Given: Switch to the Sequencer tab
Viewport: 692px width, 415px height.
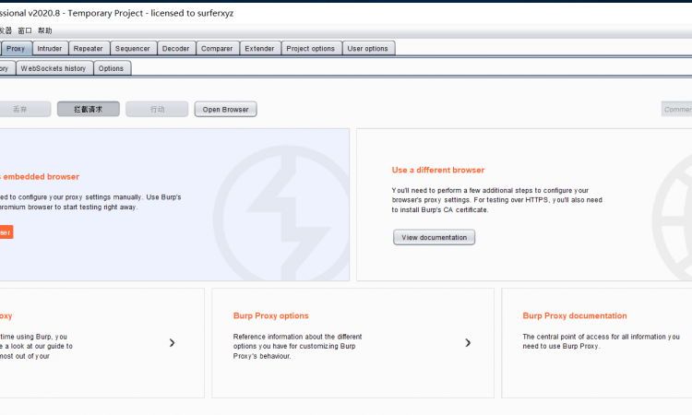Looking at the screenshot, I should tap(133, 49).
